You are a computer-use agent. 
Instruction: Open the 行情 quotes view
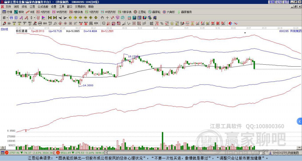[7, 12]
